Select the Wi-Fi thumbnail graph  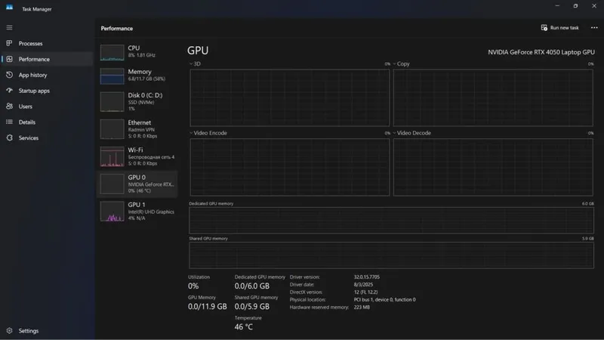(112, 156)
